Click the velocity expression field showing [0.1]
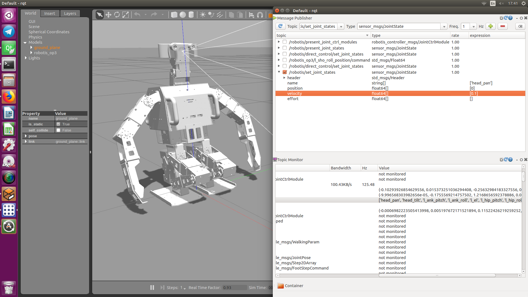Image resolution: width=528 pixels, height=297 pixels. (x=484, y=93)
